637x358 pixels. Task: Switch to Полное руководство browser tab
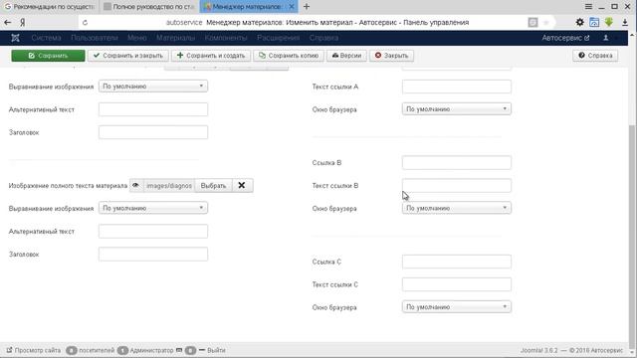(x=149, y=7)
